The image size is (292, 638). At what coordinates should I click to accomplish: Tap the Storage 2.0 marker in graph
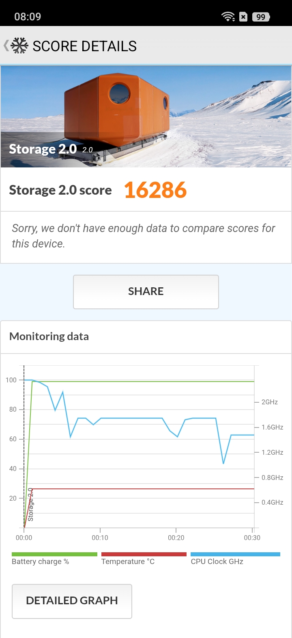[30, 505]
